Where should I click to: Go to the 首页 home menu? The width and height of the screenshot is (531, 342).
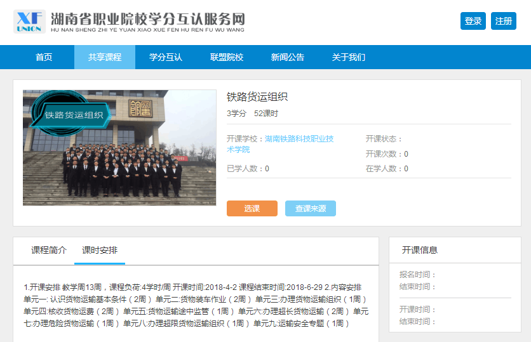click(44, 57)
